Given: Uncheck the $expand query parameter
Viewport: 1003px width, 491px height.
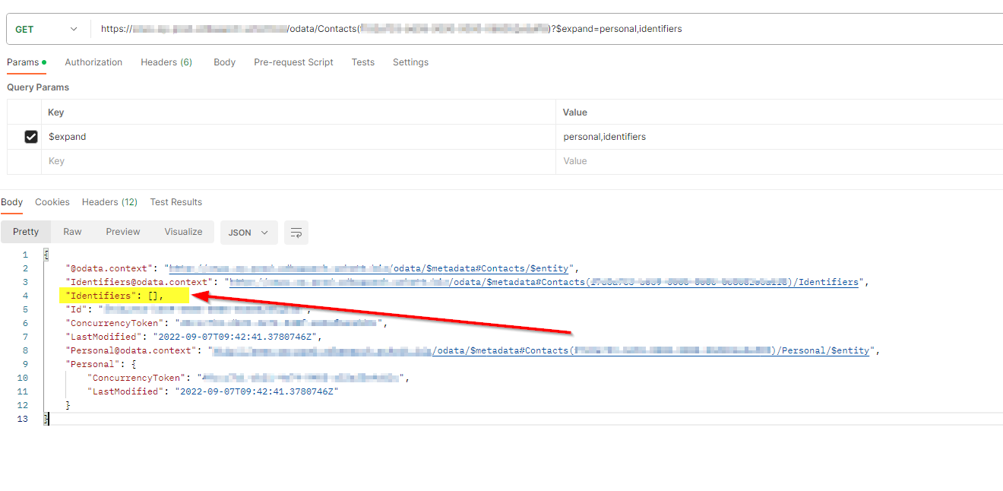Looking at the screenshot, I should tap(31, 136).
